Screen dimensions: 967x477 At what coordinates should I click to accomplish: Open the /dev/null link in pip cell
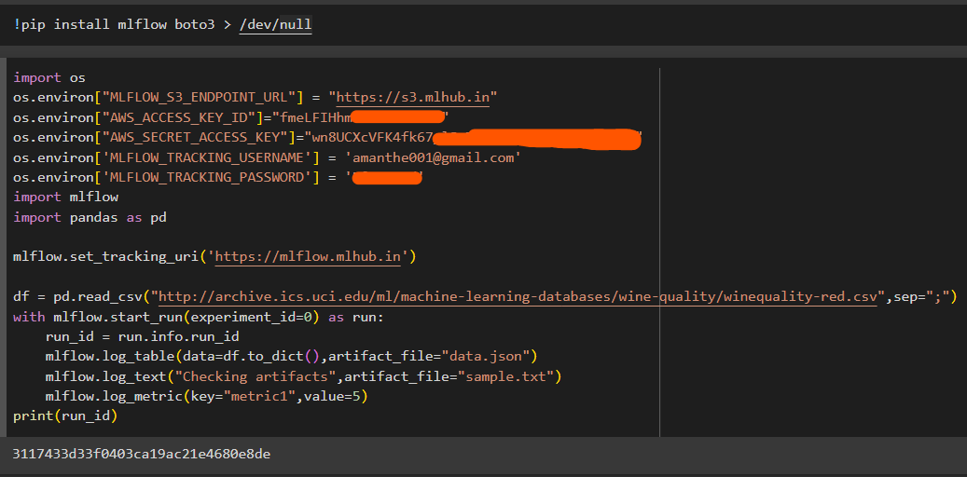276,25
